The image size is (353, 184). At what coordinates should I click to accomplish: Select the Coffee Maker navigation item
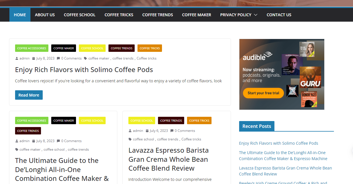click(196, 15)
